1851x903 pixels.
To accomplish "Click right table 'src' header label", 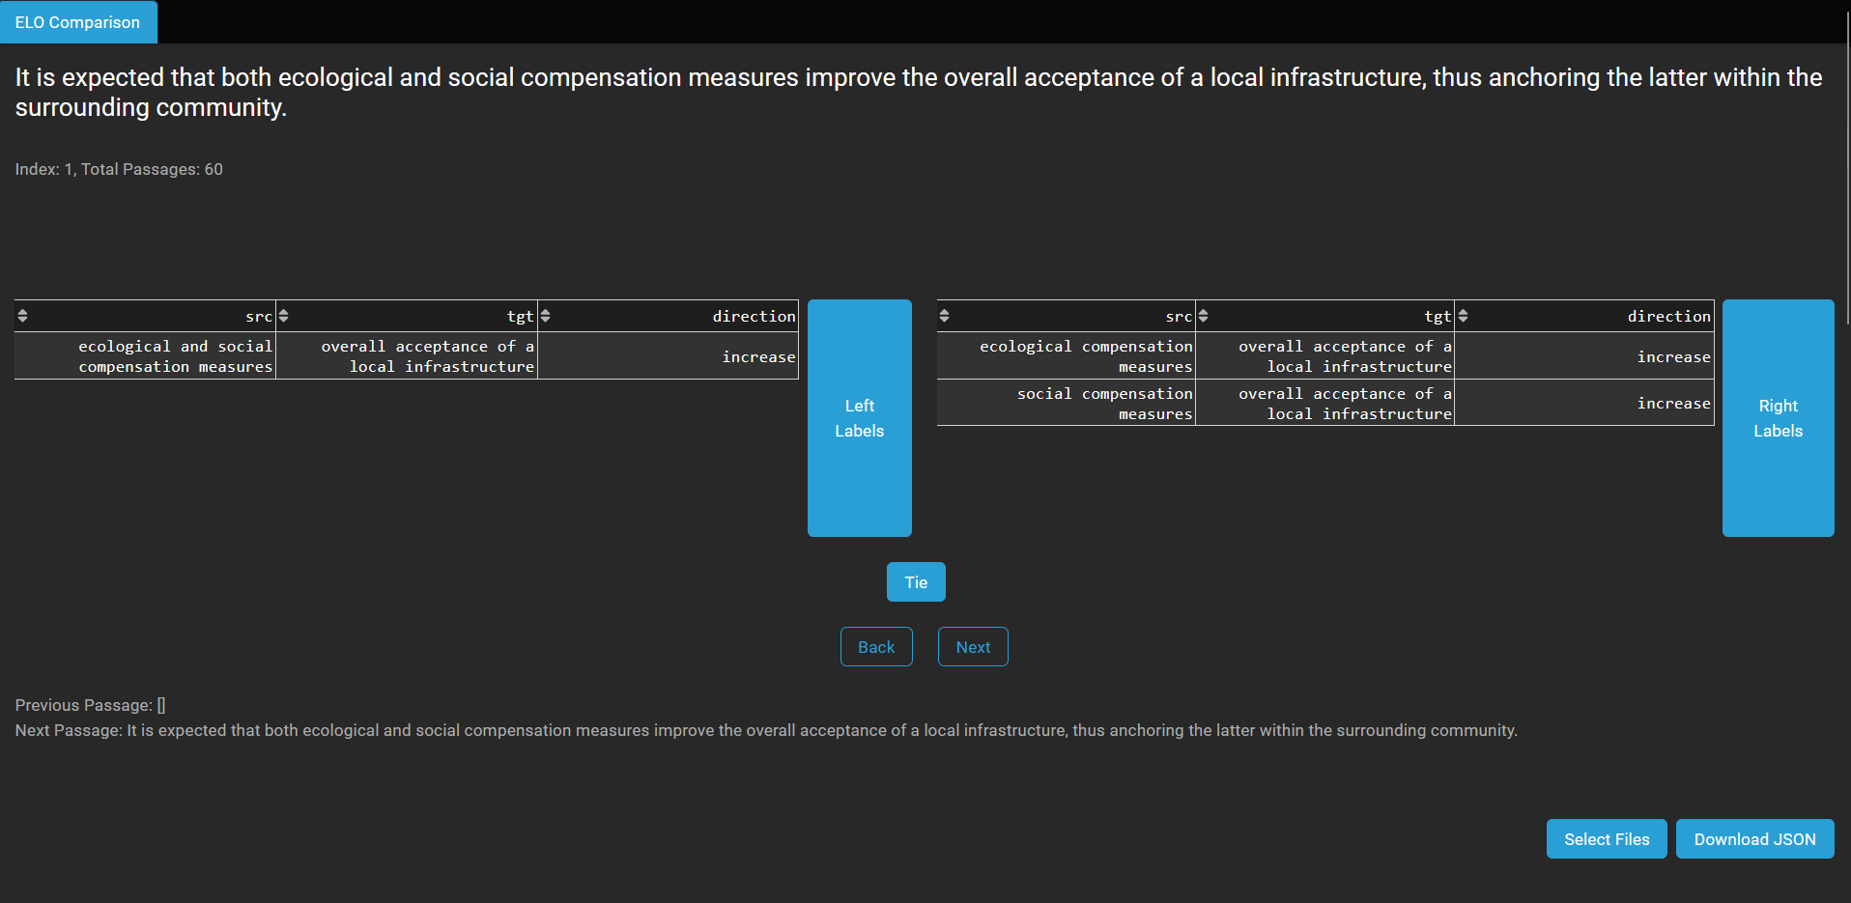I will [1179, 316].
